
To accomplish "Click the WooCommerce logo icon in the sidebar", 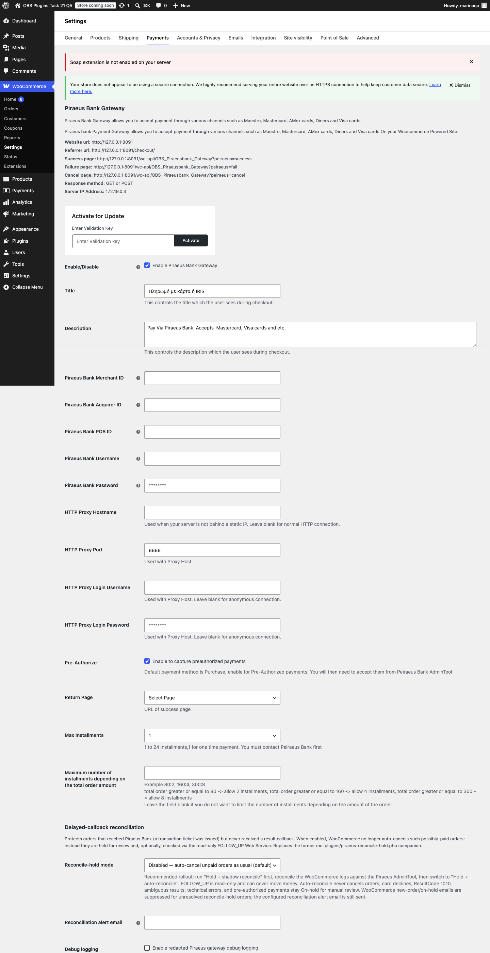I will pos(6,86).
